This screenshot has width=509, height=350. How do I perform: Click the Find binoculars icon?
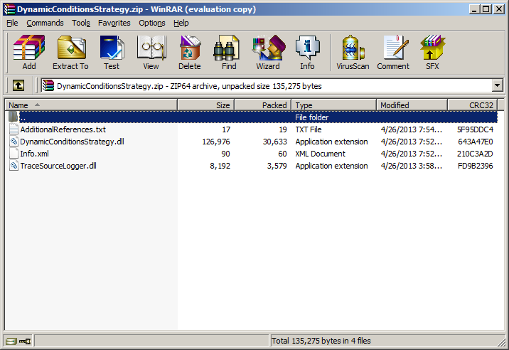pos(226,48)
